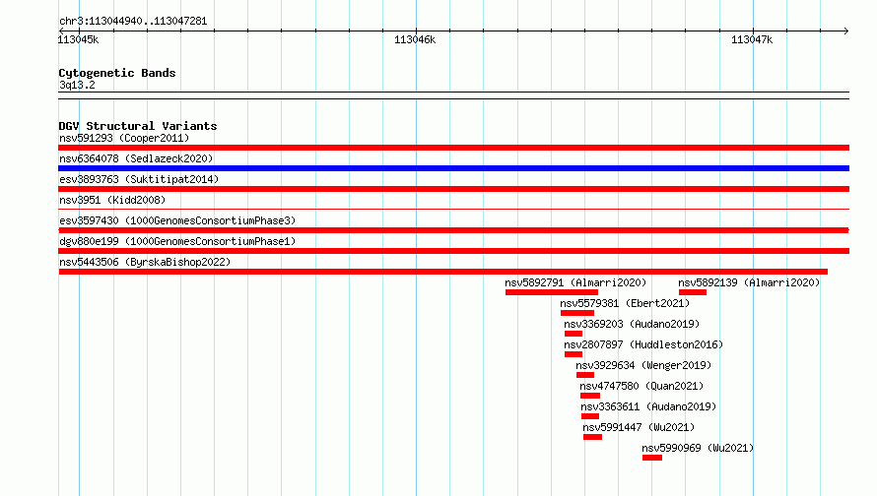Viewport: 877px width, 496px height.
Task: Click nsv5443506 (ByrskaBishop2022) label
Action: (x=145, y=262)
